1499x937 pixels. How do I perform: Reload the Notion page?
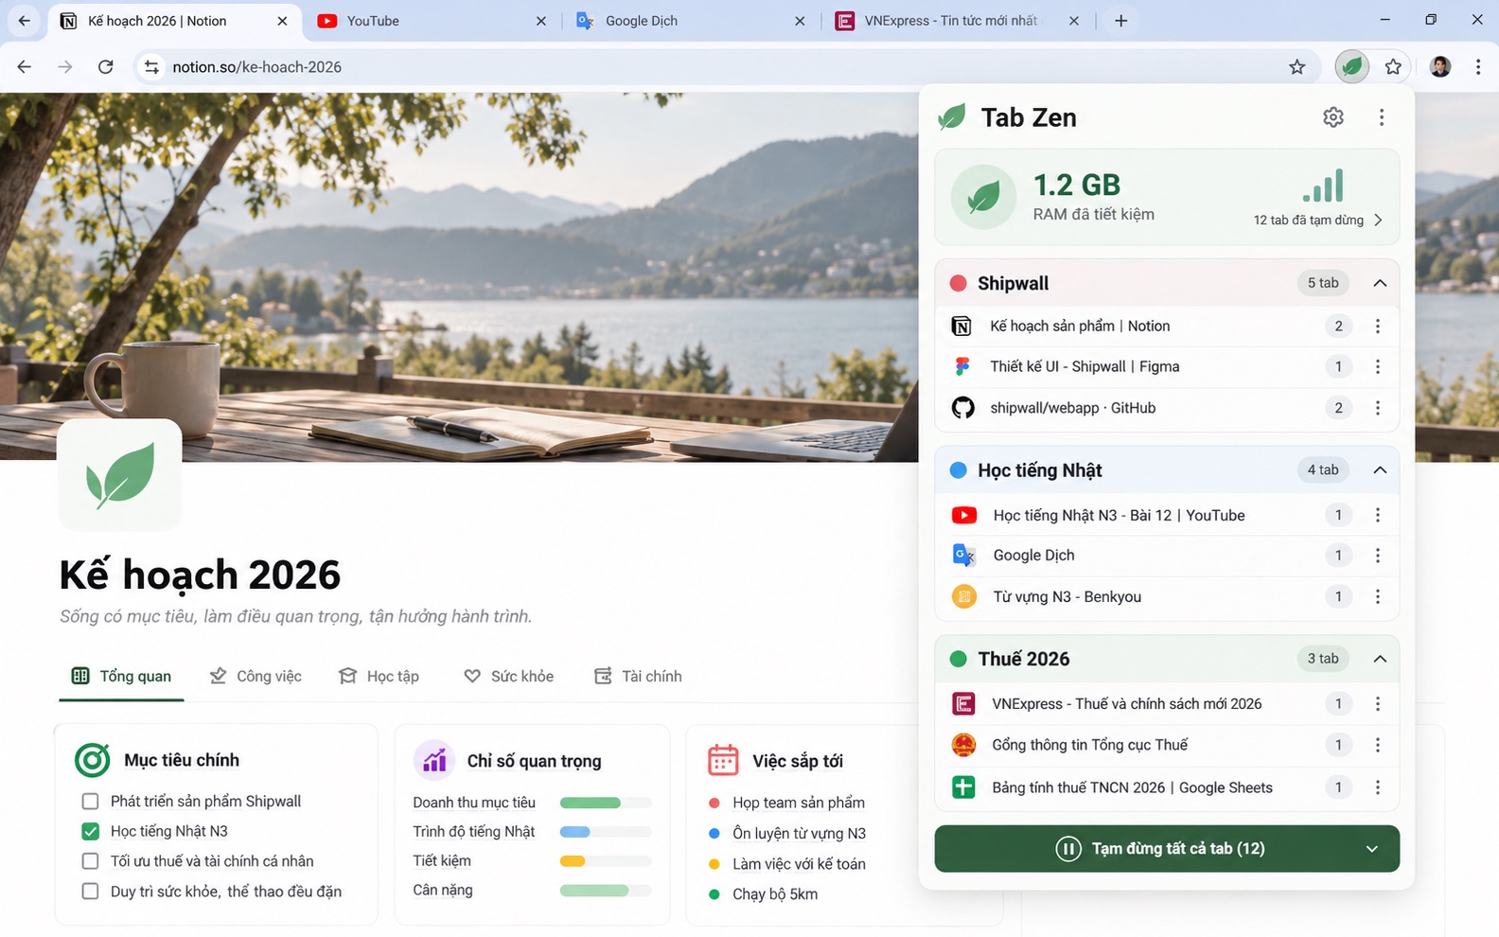coord(106,66)
